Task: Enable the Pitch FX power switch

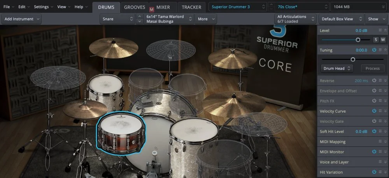Action: click(x=374, y=101)
